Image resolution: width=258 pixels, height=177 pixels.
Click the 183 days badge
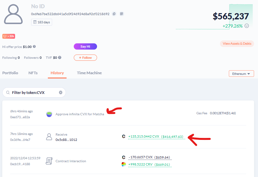(x=42, y=22)
